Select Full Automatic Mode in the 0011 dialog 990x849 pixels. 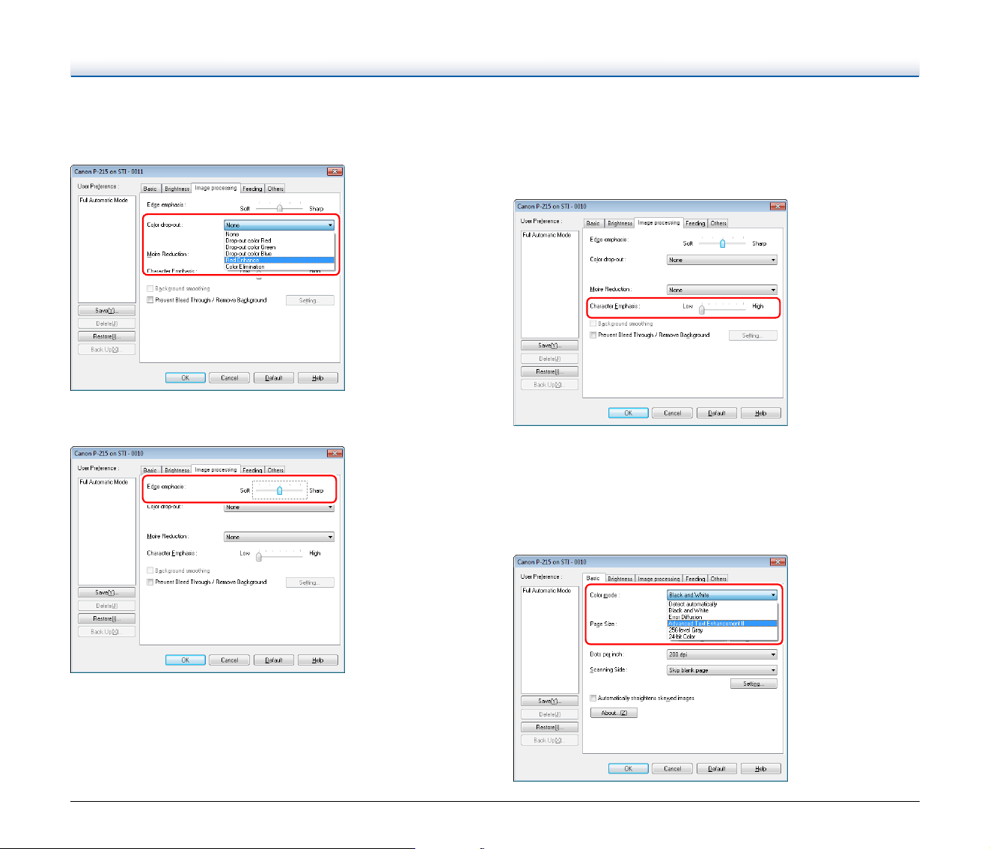click(104, 201)
